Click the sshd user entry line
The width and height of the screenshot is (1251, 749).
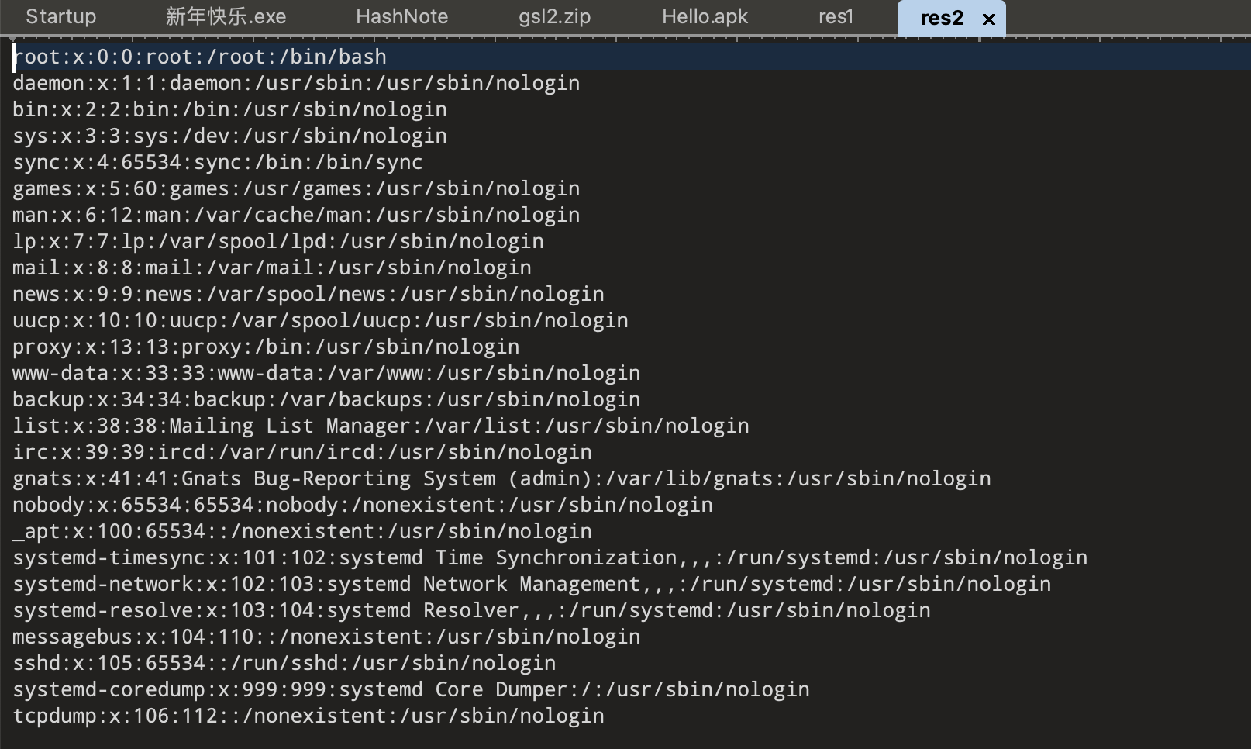(x=284, y=664)
